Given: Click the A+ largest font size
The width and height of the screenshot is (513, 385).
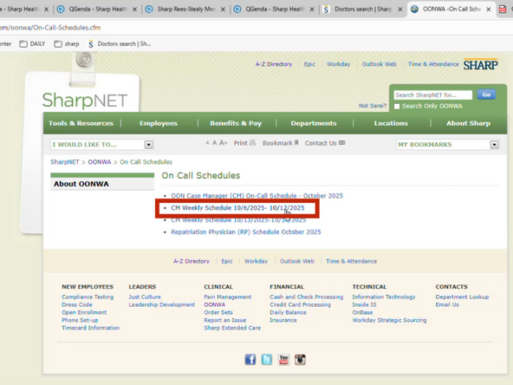Looking at the screenshot, I should pyautogui.click(x=223, y=143).
